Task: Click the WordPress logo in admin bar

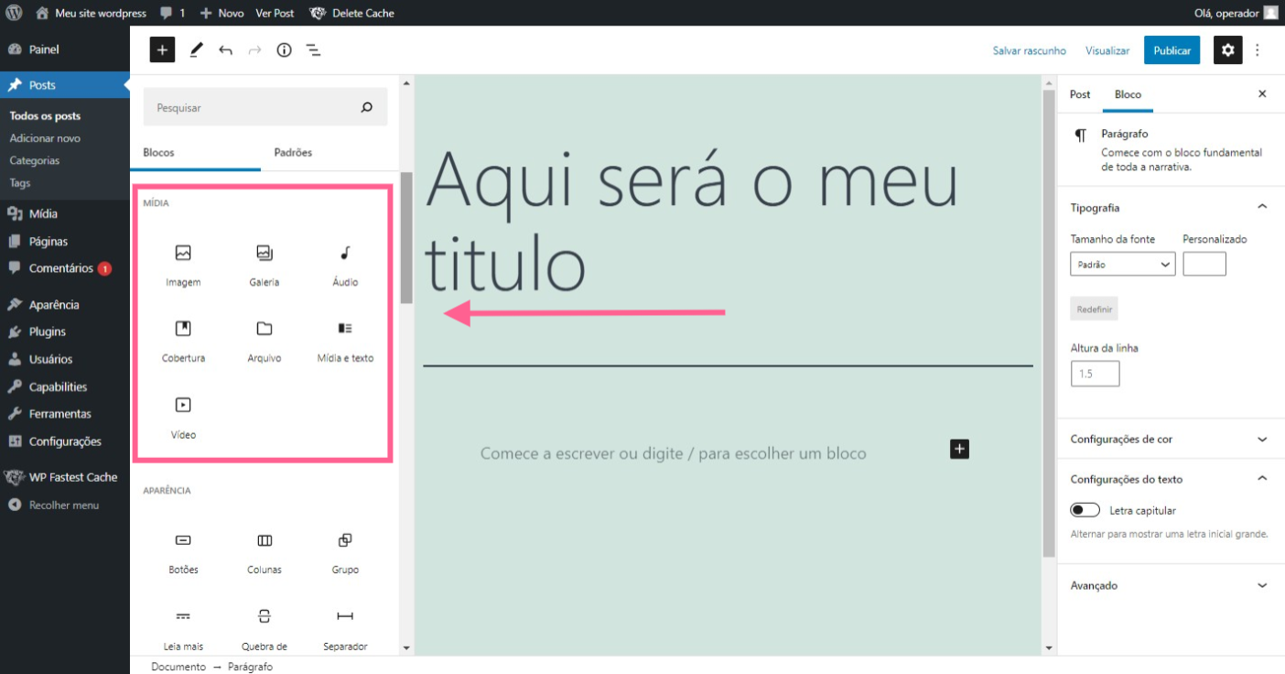Action: coord(14,13)
